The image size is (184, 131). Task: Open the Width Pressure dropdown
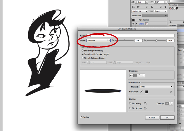[98, 40]
